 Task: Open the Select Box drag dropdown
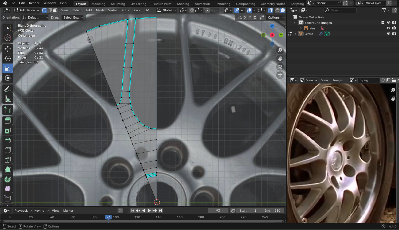73,17
